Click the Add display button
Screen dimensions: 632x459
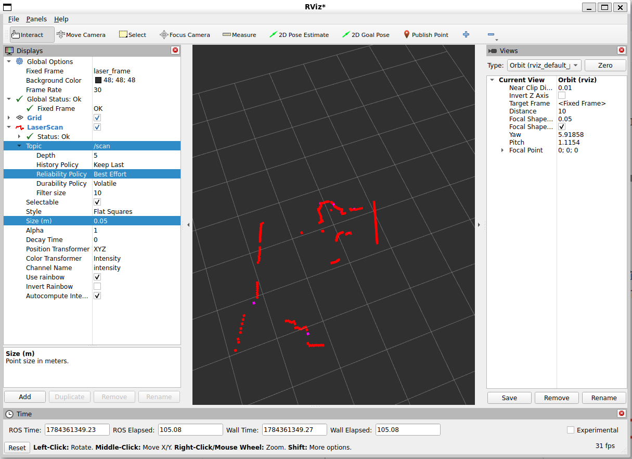pyautogui.click(x=25, y=397)
